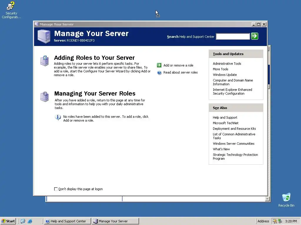The image size is (301, 225).
Task: Enable Don't display this page at logon
Action: click(x=56, y=189)
